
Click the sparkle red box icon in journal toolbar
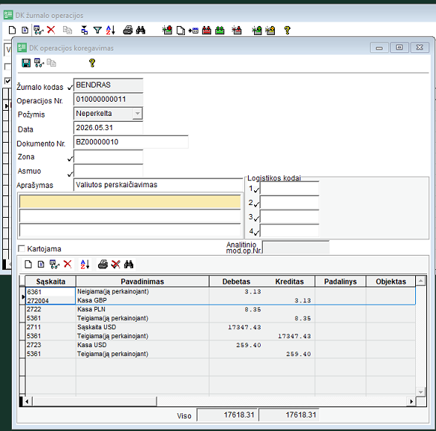[x=237, y=30]
